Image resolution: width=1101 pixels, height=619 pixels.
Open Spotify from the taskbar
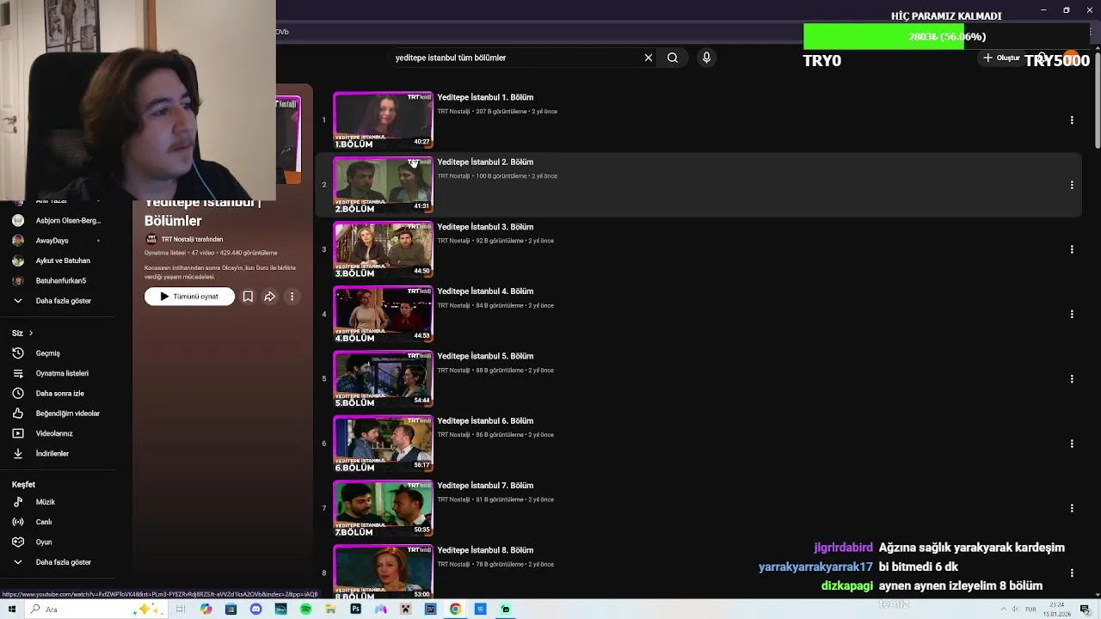(306, 609)
